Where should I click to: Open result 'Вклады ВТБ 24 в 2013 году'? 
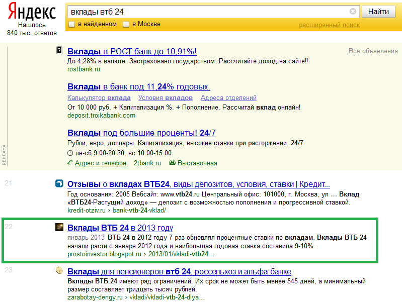[120, 228]
